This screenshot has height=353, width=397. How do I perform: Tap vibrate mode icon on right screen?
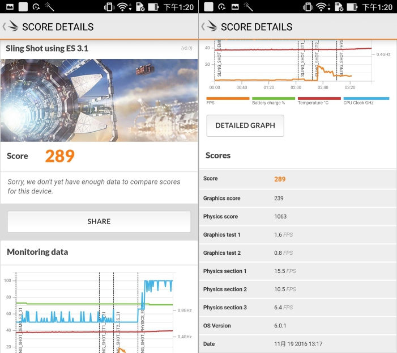pyautogui.click(x=308, y=7)
